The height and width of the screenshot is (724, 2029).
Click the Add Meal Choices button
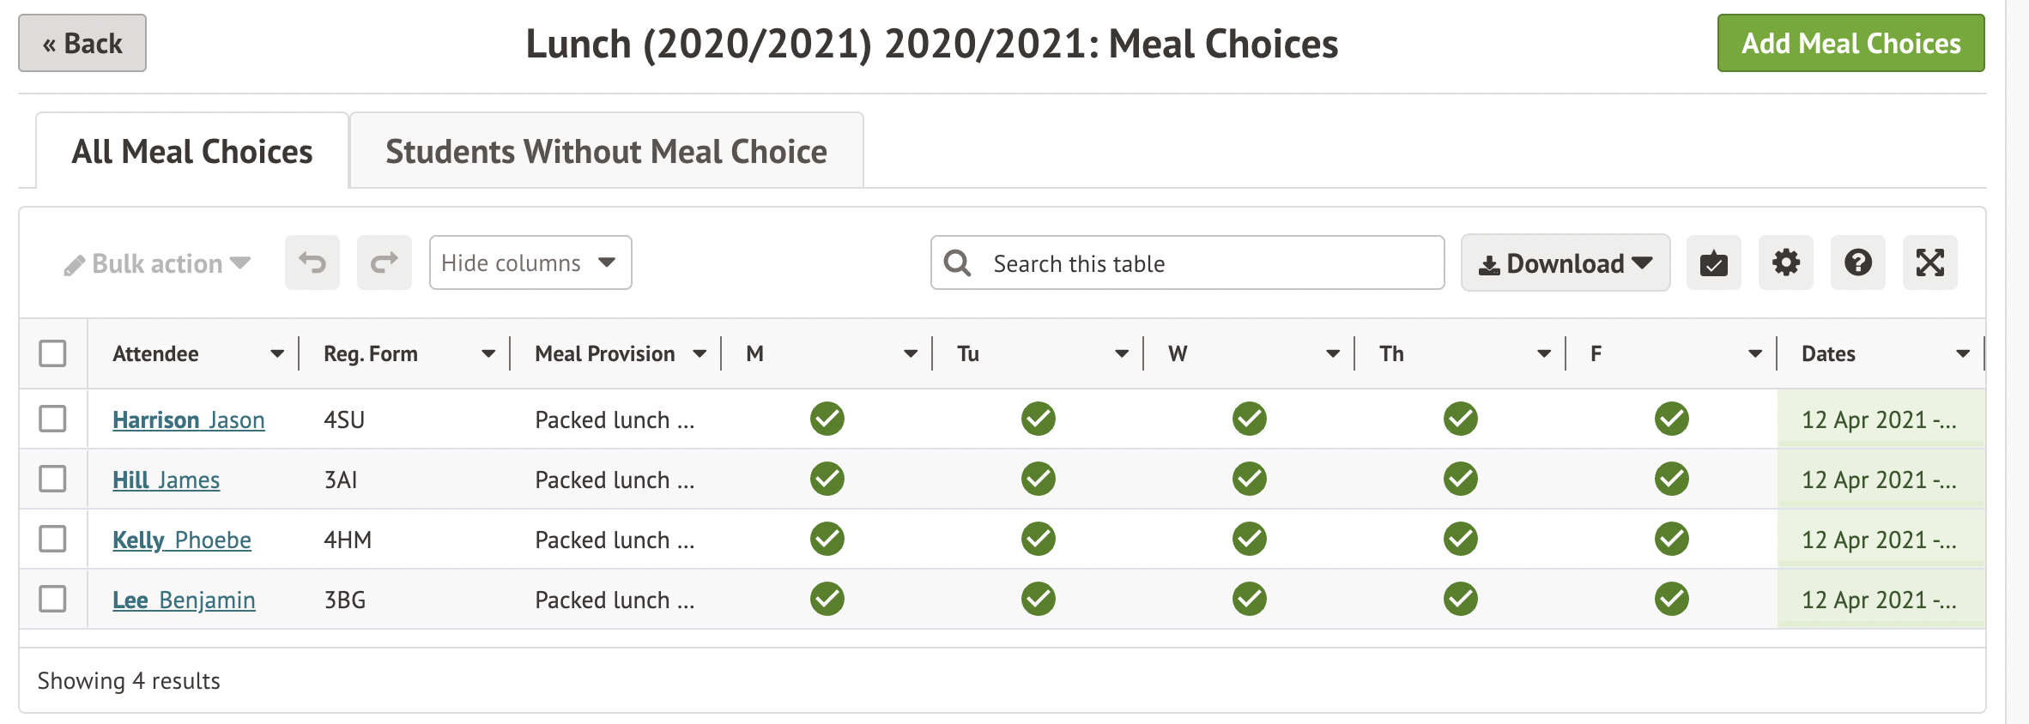[1850, 43]
